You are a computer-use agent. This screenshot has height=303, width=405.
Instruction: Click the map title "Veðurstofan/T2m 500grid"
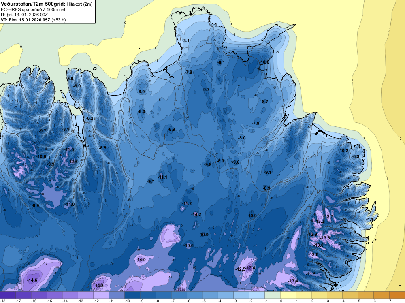pos(32,4)
